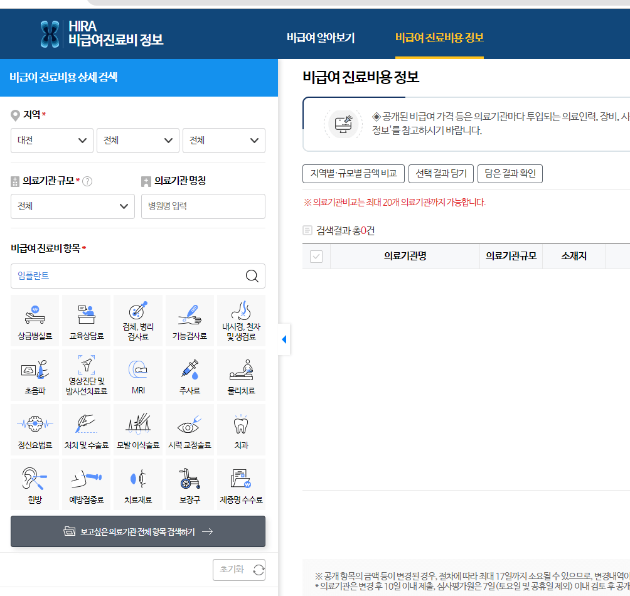Open the 비급여 알아보기 menu
This screenshot has width=630, height=596.
(321, 38)
